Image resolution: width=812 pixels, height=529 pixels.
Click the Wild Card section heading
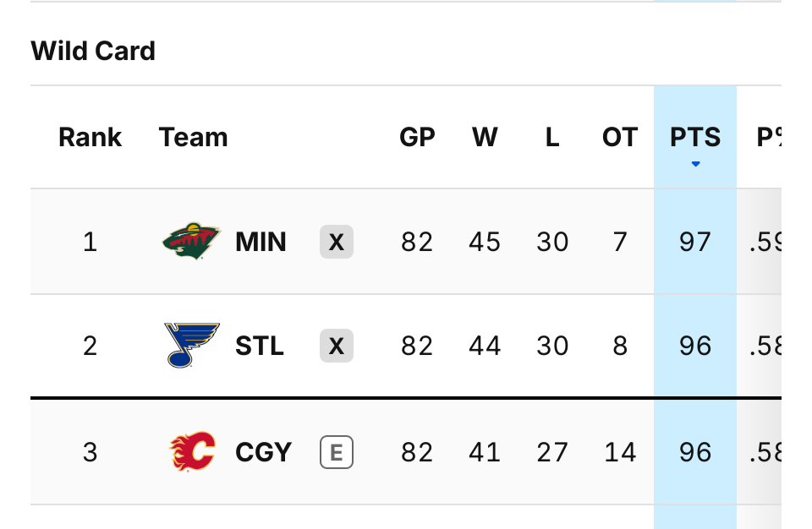point(93,51)
